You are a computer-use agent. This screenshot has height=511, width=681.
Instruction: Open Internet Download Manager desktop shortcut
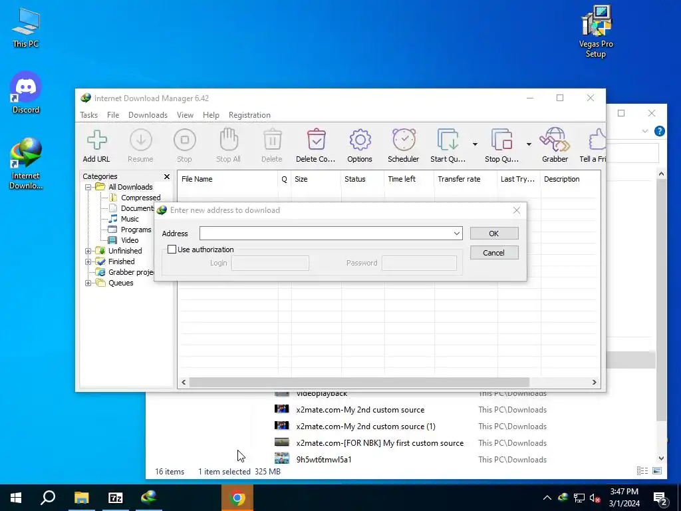tap(26, 164)
